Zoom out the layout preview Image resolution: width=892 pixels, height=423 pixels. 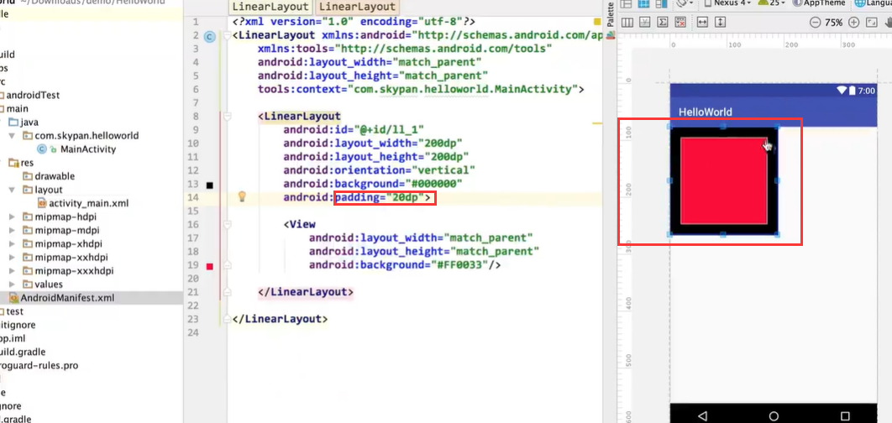point(815,23)
